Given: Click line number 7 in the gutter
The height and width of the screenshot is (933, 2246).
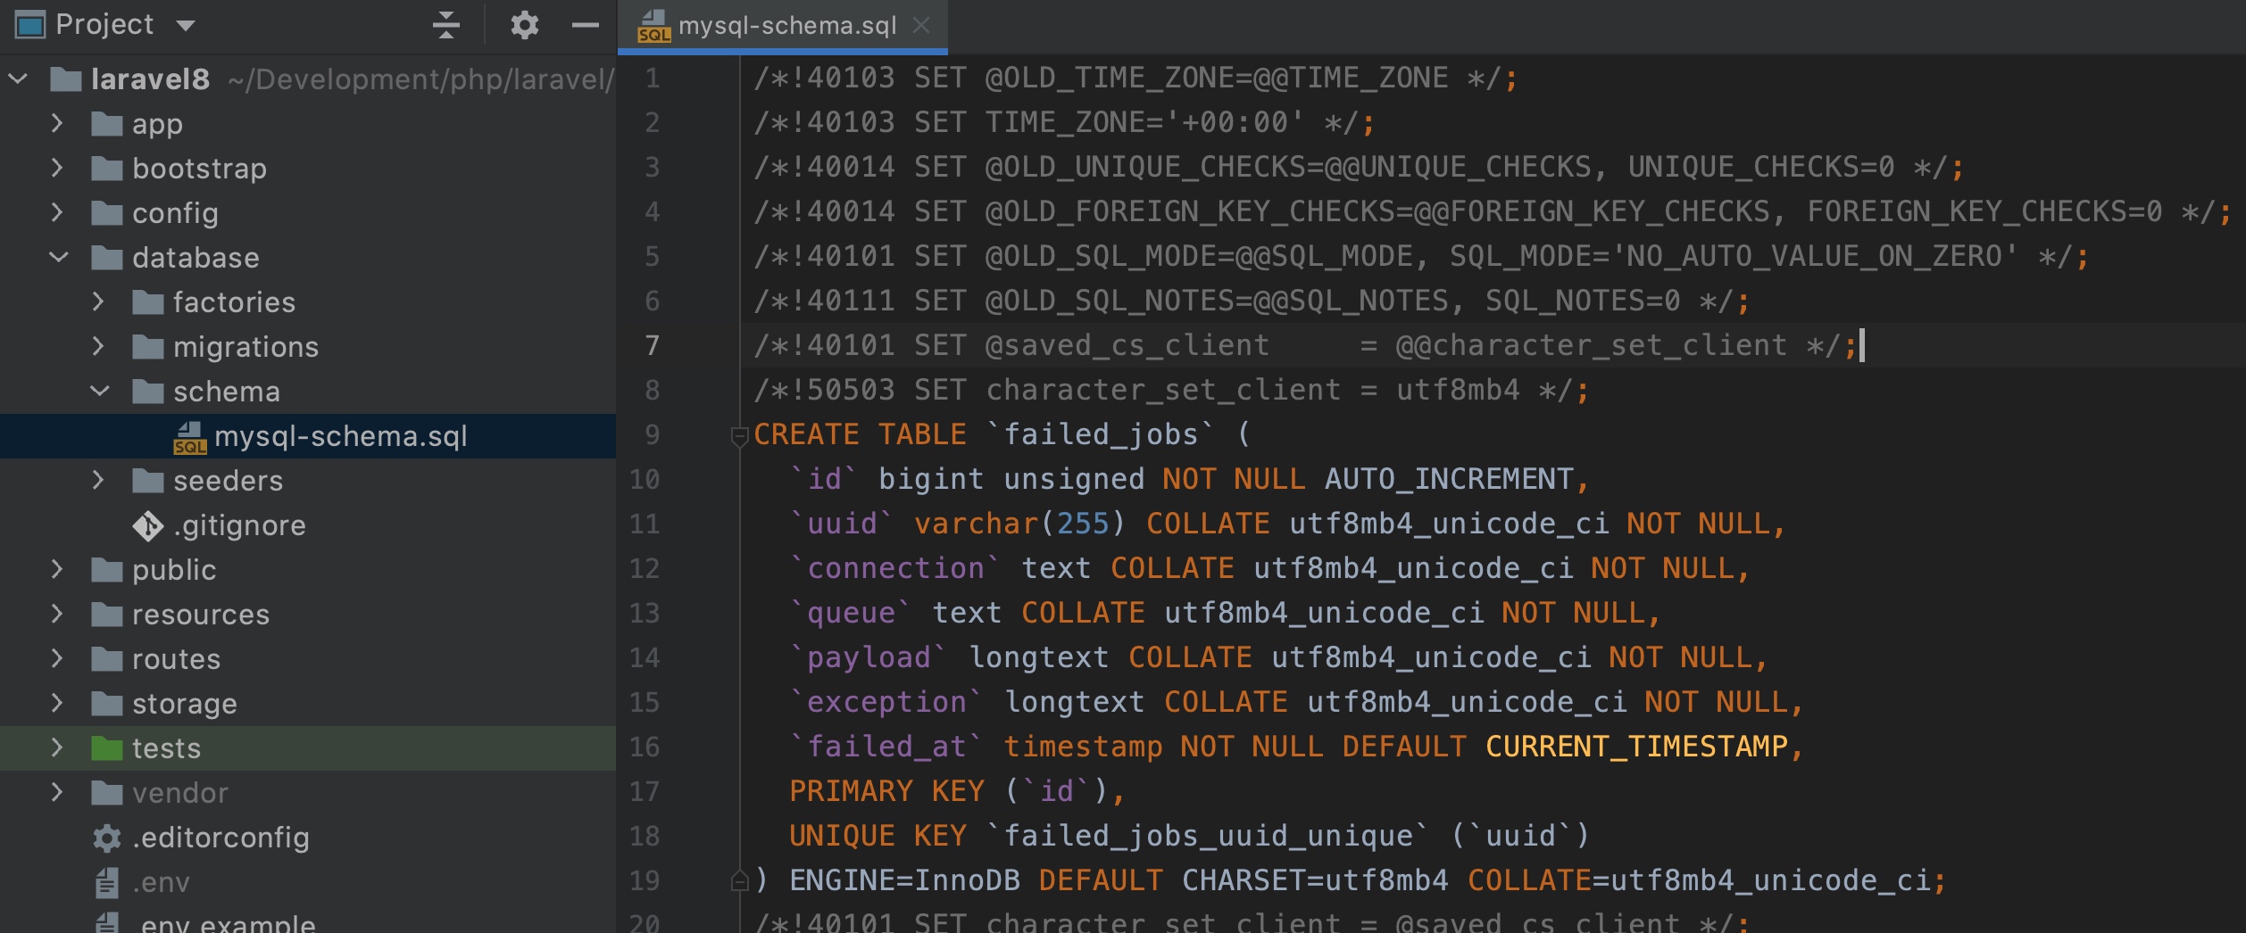Looking at the screenshot, I should tap(653, 345).
